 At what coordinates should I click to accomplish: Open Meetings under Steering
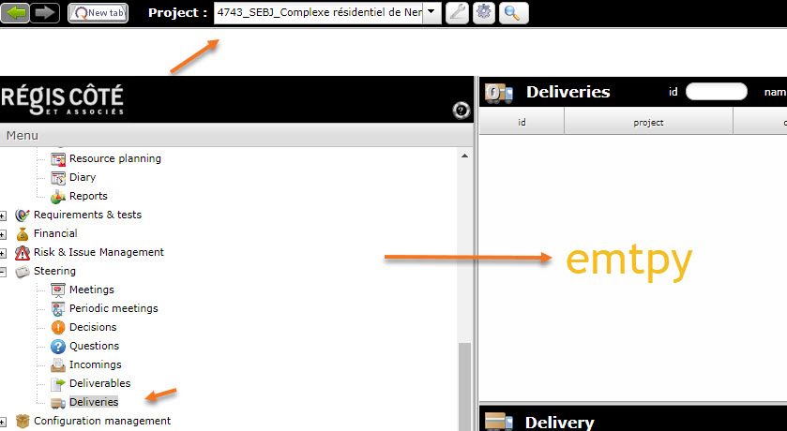91,290
